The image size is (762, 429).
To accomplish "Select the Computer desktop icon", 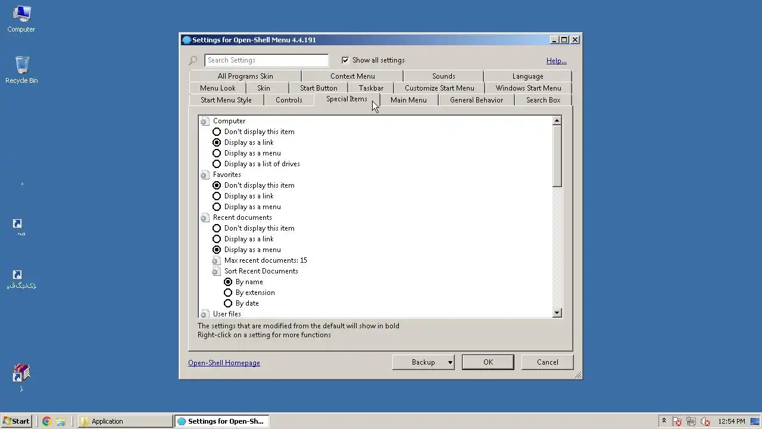I will click(21, 18).
